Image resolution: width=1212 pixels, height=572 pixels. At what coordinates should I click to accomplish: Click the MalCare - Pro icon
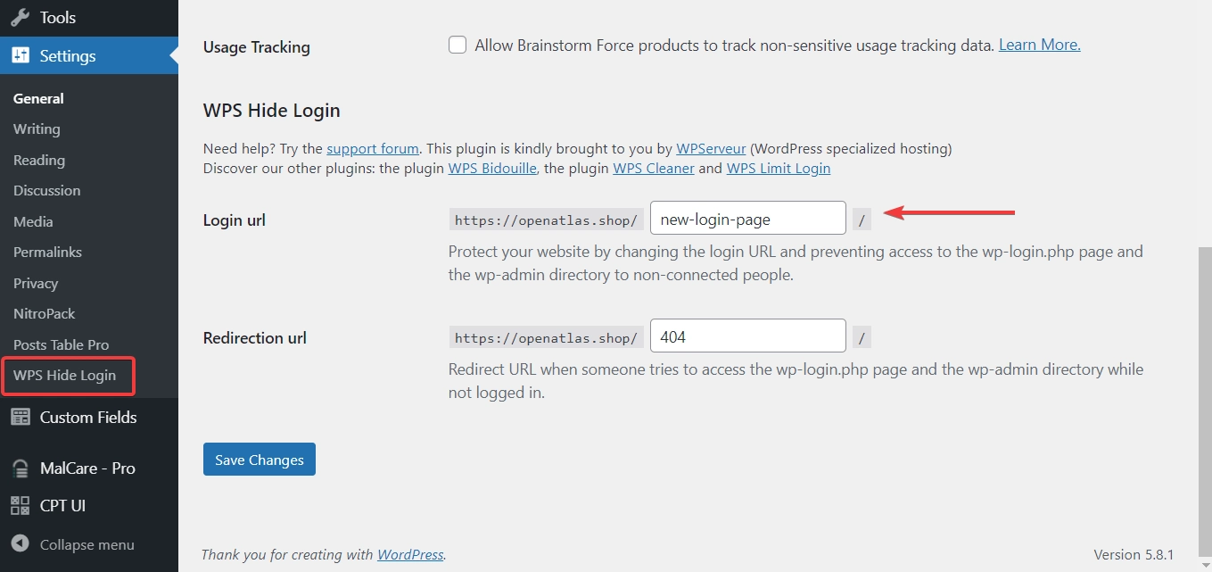20,468
